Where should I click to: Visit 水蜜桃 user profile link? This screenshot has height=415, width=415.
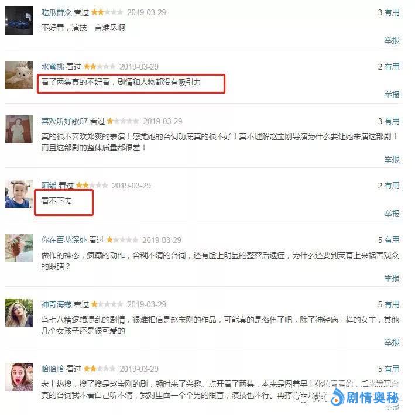pyautogui.click(x=53, y=67)
